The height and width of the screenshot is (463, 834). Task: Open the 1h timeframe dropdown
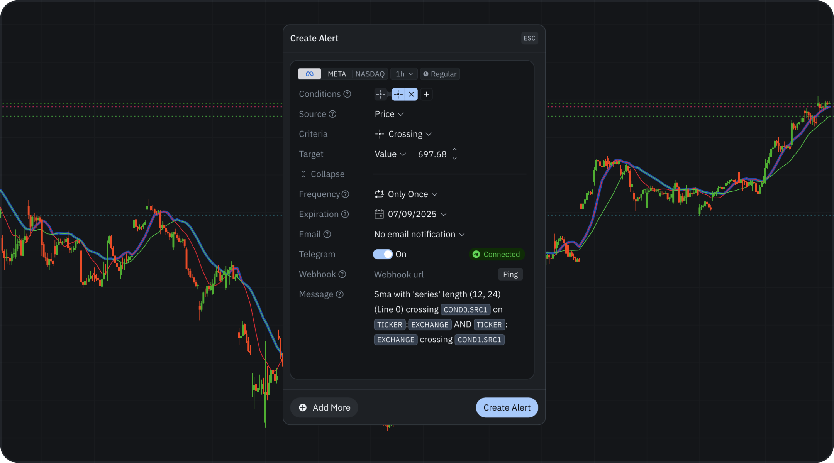pyautogui.click(x=404, y=74)
